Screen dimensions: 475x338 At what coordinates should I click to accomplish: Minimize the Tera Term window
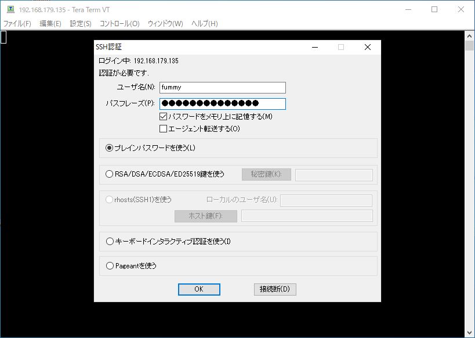(x=408, y=9)
